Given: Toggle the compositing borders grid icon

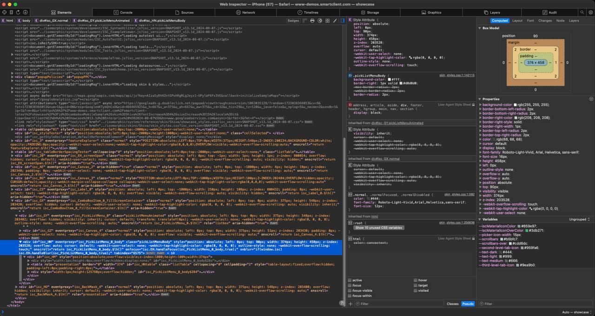Looking at the screenshot, I should point(327,20).
